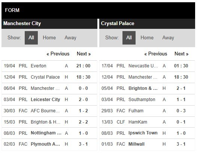Go to Previous Manchester City fixtures

(58, 54)
